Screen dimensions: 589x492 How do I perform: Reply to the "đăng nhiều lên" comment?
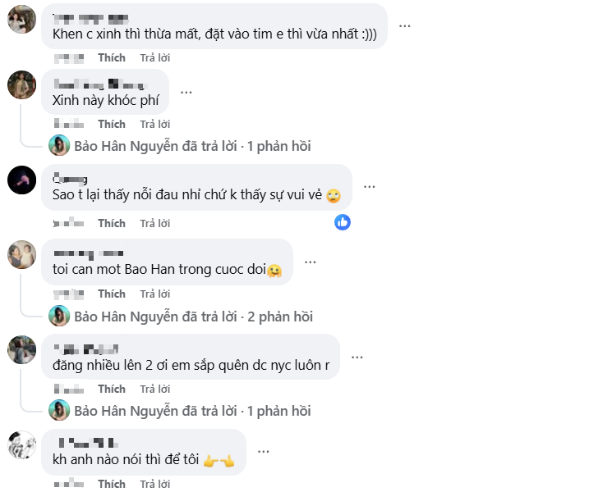tap(154, 389)
